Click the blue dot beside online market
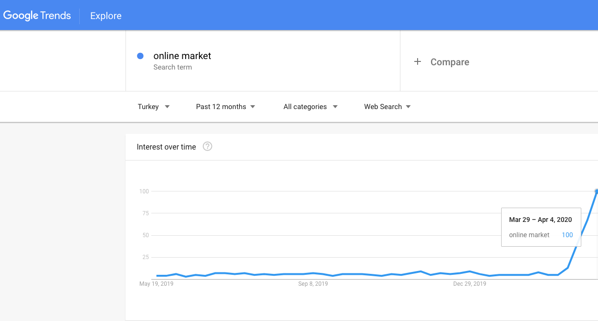Viewport: 598px width, 321px height. (x=140, y=56)
